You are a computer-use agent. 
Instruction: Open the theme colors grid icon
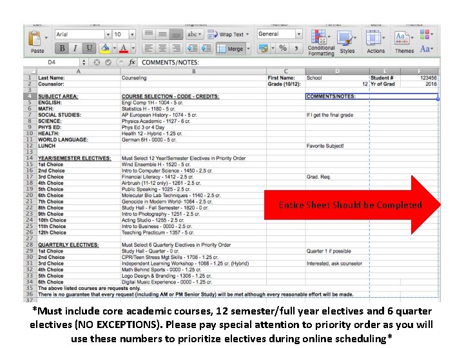pos(426,34)
